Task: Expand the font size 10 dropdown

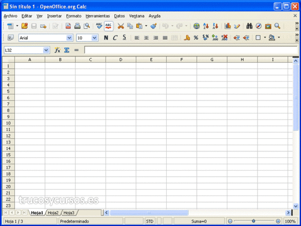Action: point(94,38)
